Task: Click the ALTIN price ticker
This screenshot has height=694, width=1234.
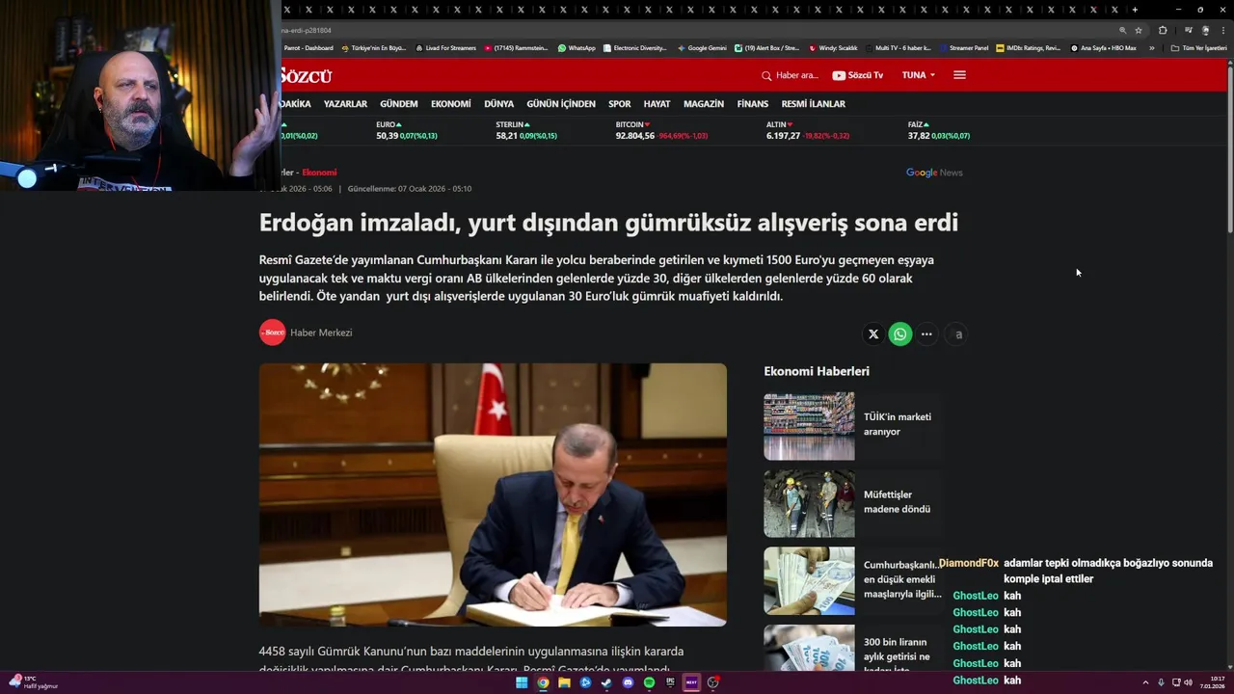Action: tap(808, 130)
